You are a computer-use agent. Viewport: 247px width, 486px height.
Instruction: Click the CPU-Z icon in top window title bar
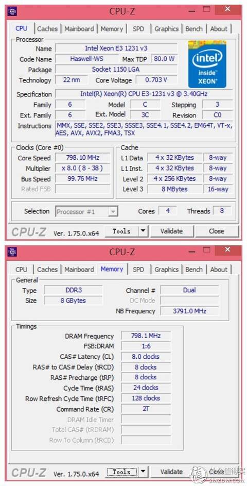click(x=12, y=11)
